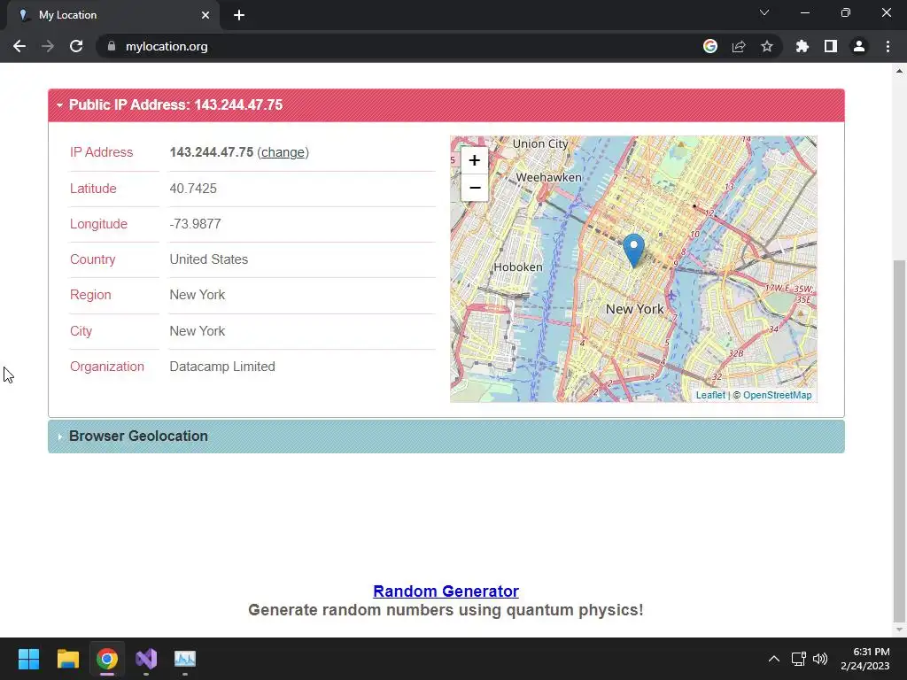Open Visual Studio from the taskbar
Viewport: 907px width, 680px height.
click(x=146, y=659)
